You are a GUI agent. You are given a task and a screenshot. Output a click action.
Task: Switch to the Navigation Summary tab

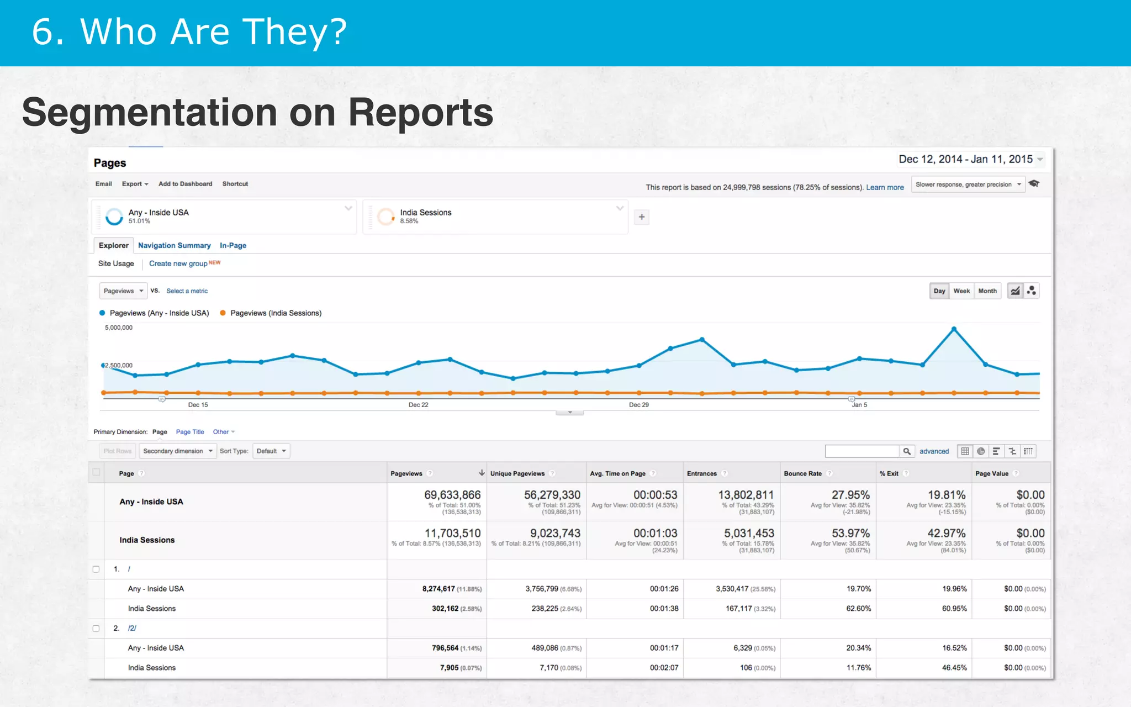click(x=174, y=245)
